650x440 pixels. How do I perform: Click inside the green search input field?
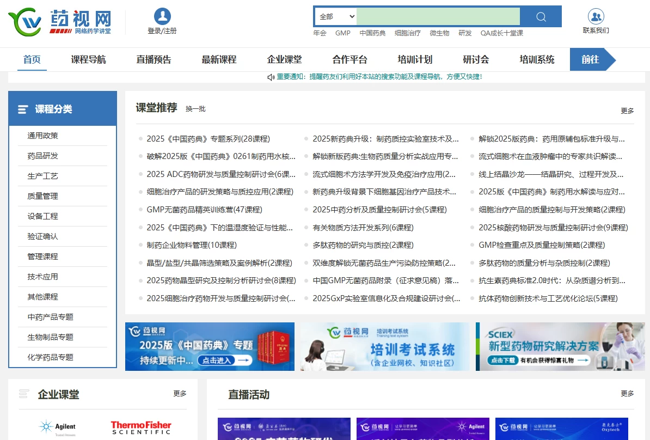tap(438, 17)
